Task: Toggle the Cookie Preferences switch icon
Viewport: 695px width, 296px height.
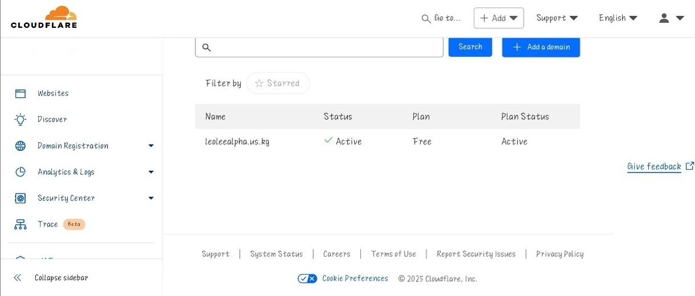Action: [x=307, y=278]
